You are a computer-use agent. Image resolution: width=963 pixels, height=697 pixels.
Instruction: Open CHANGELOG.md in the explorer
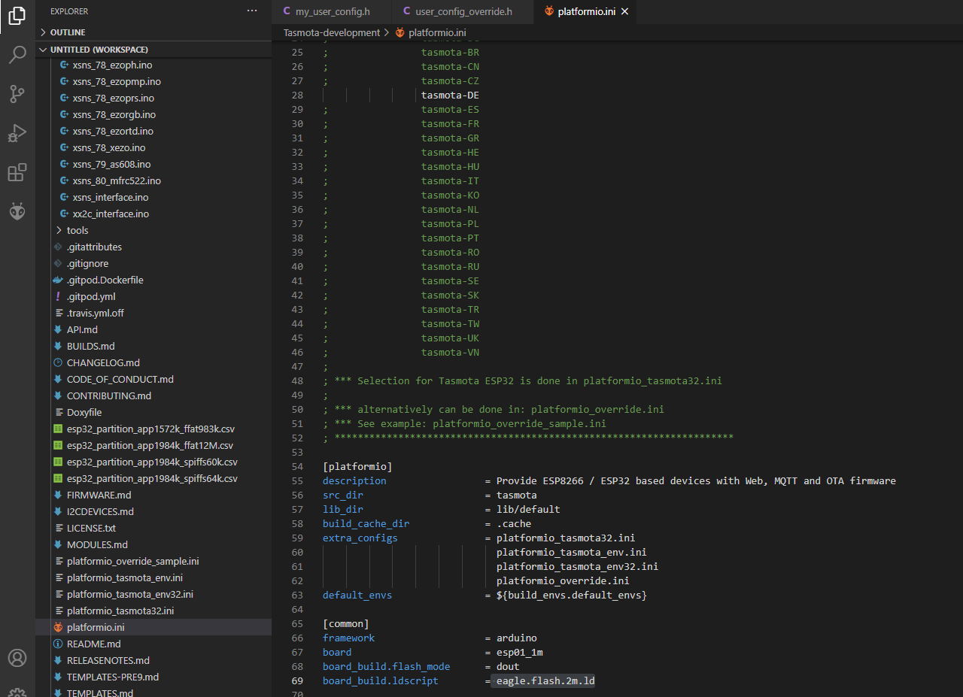[x=103, y=362]
